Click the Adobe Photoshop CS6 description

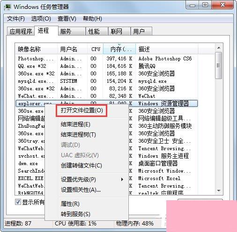[x=165, y=58]
